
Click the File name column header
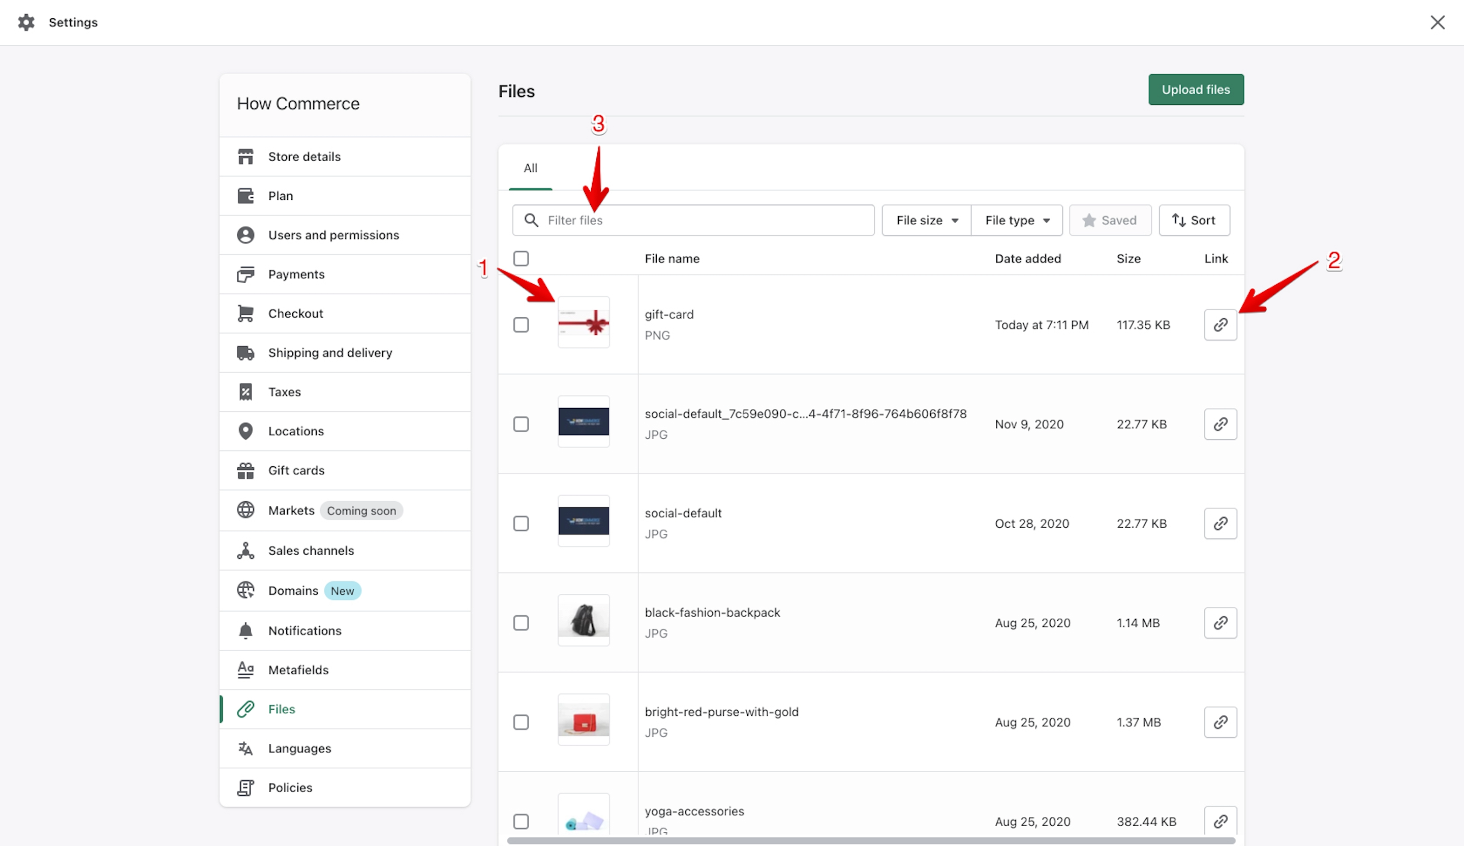click(x=672, y=259)
